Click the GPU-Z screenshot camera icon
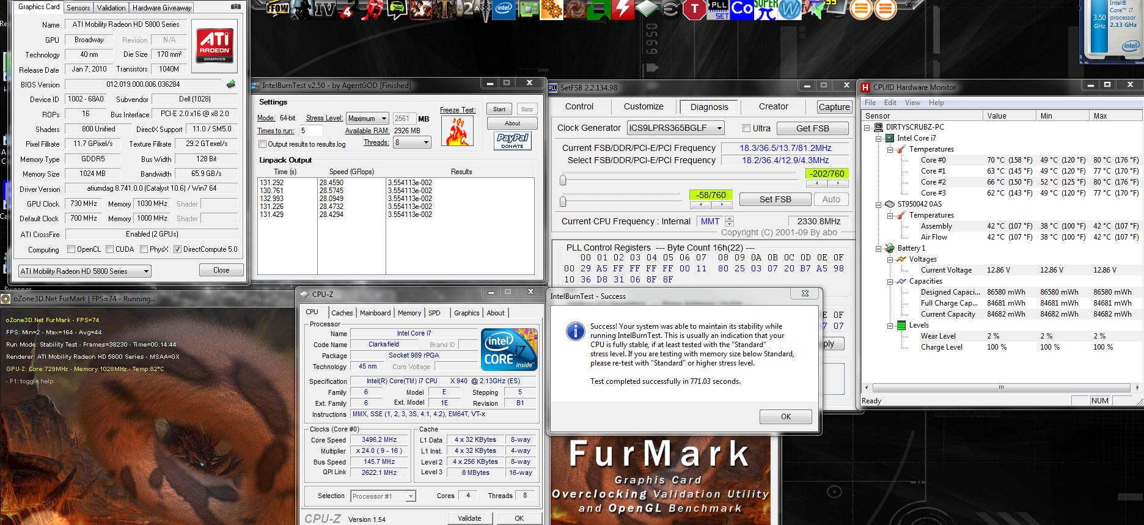 236,7
